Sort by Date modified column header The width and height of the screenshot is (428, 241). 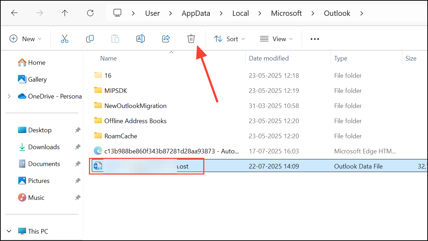click(x=269, y=58)
